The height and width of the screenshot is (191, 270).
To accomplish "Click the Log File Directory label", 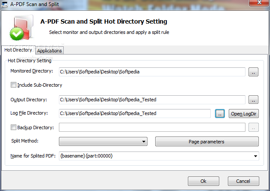I will (29, 113).
